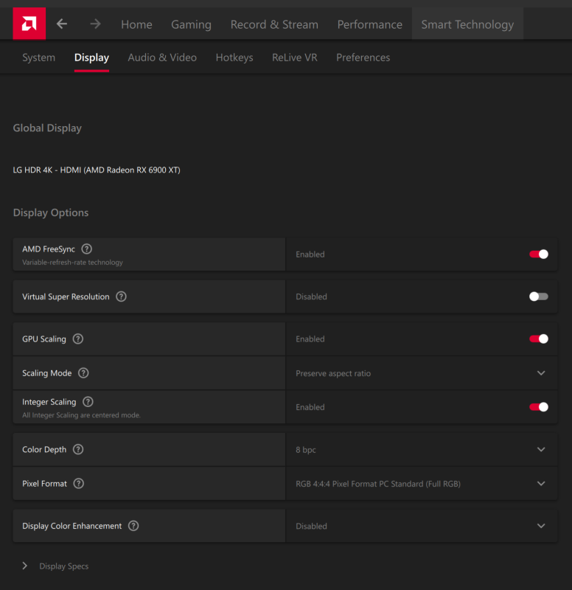Click GPU Scaling help question mark
Viewport: 572px width, 590px height.
point(78,339)
